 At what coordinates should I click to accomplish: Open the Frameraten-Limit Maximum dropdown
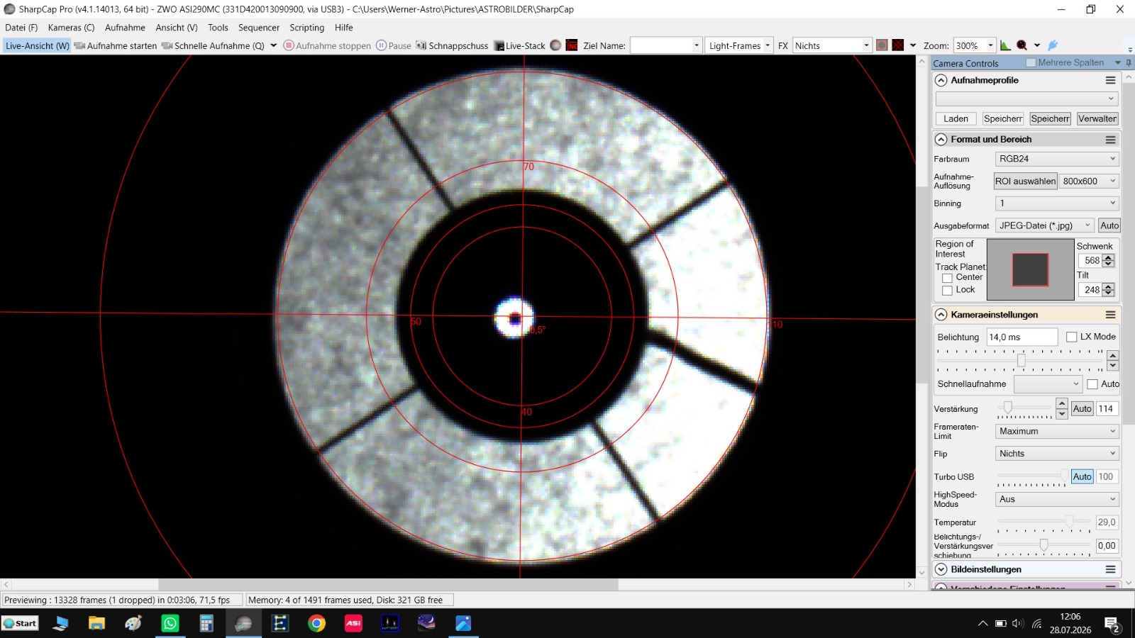[x=1057, y=431]
